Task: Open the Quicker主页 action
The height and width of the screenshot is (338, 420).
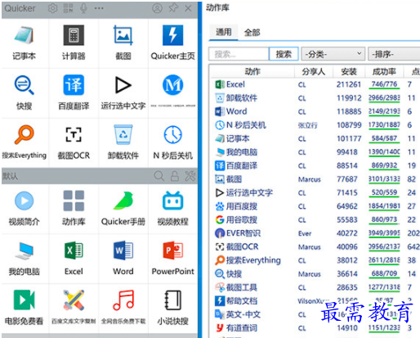Action: pos(172,43)
